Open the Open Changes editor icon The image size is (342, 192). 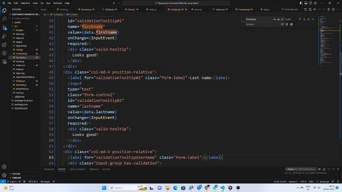tap(310, 10)
